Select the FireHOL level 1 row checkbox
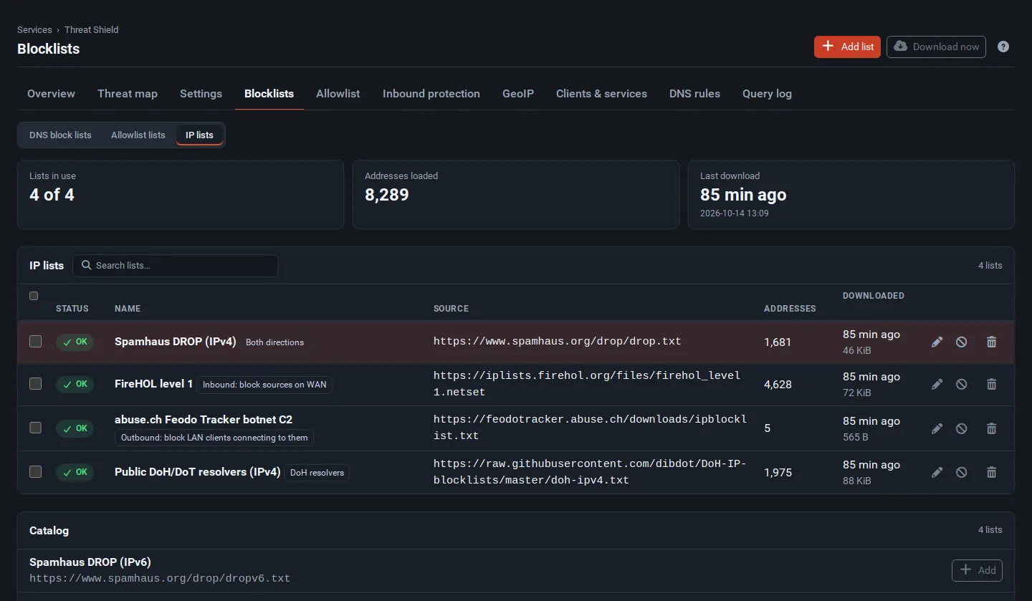 click(x=35, y=384)
